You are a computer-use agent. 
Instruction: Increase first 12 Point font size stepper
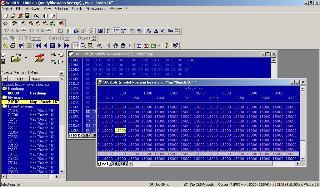click(x=24, y=29)
